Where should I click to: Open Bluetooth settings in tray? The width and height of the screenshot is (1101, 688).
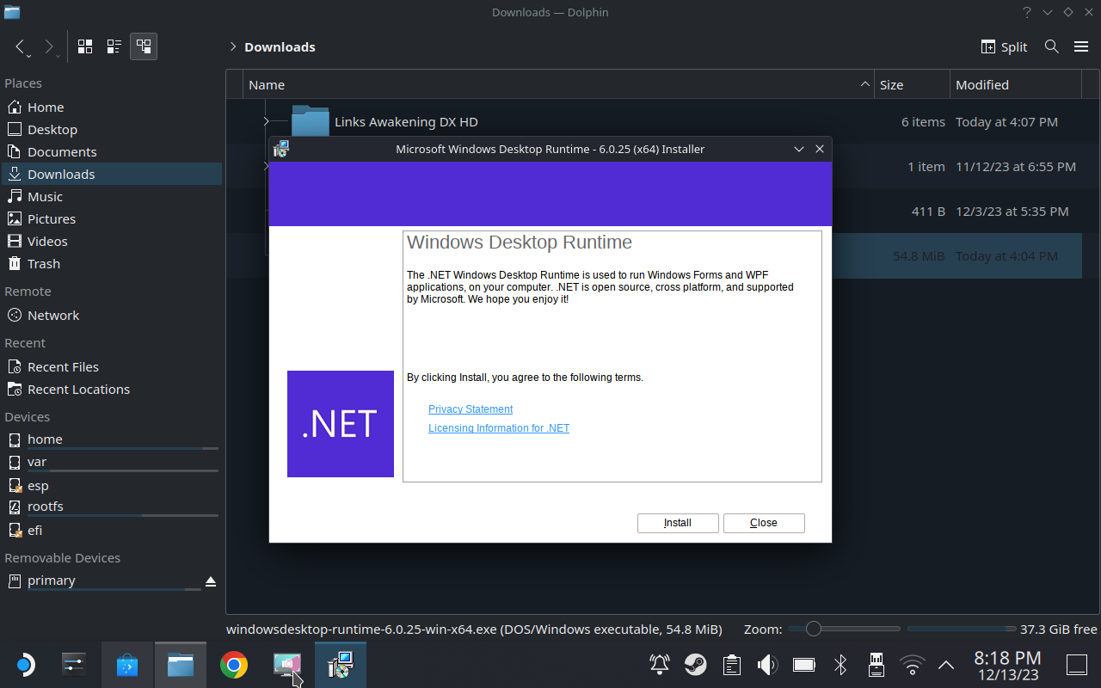[x=840, y=665]
